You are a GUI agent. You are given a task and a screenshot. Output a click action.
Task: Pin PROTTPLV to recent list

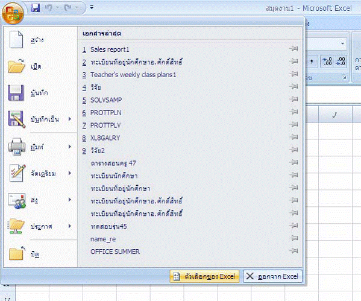point(294,124)
